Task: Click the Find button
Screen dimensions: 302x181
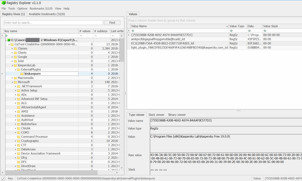Action: pyautogui.click(x=112, y=23)
